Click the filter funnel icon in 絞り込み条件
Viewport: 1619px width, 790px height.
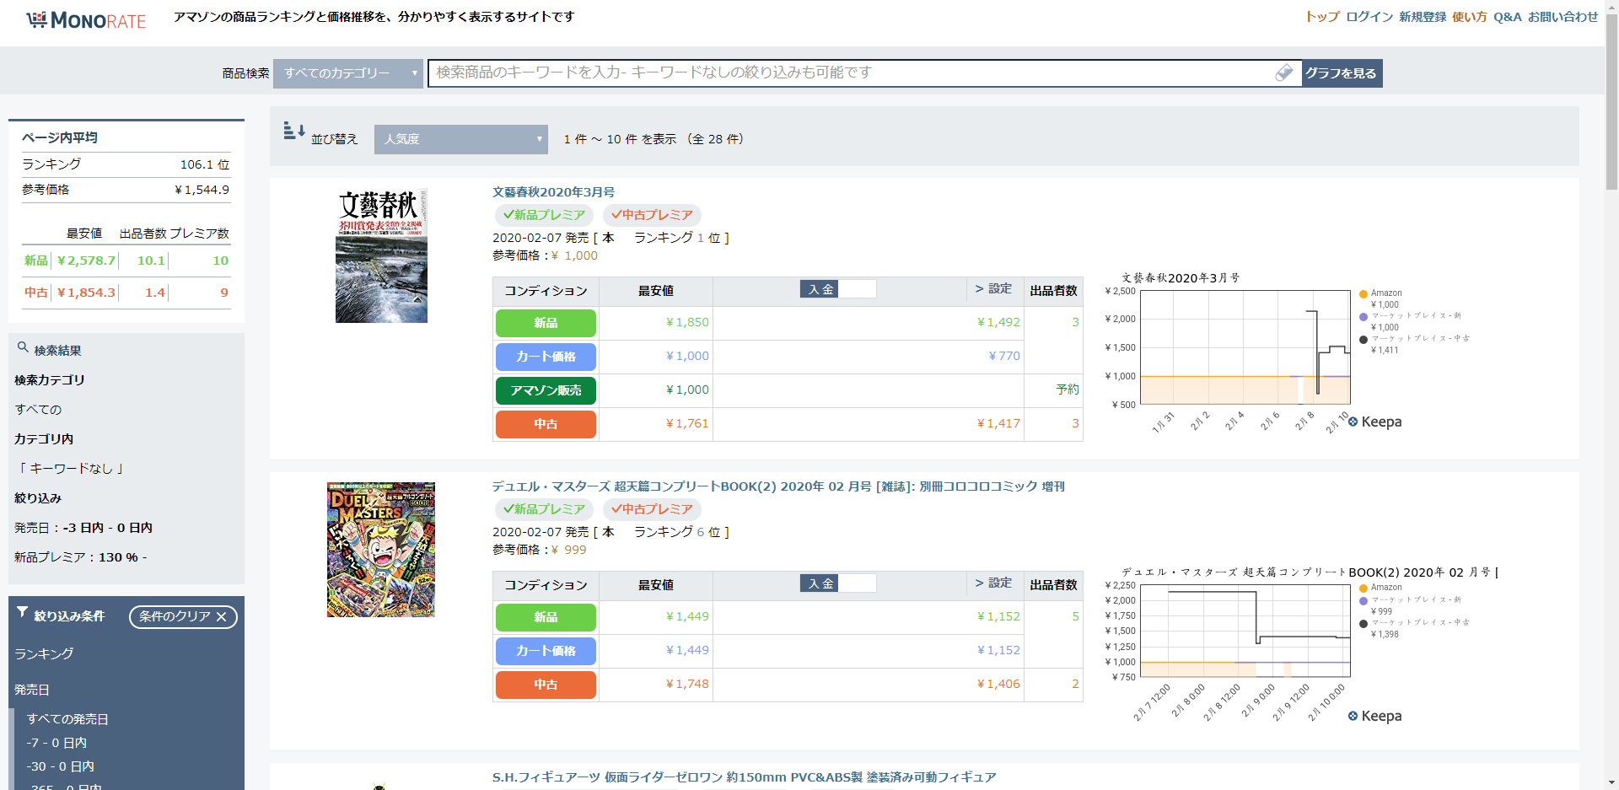(x=23, y=613)
